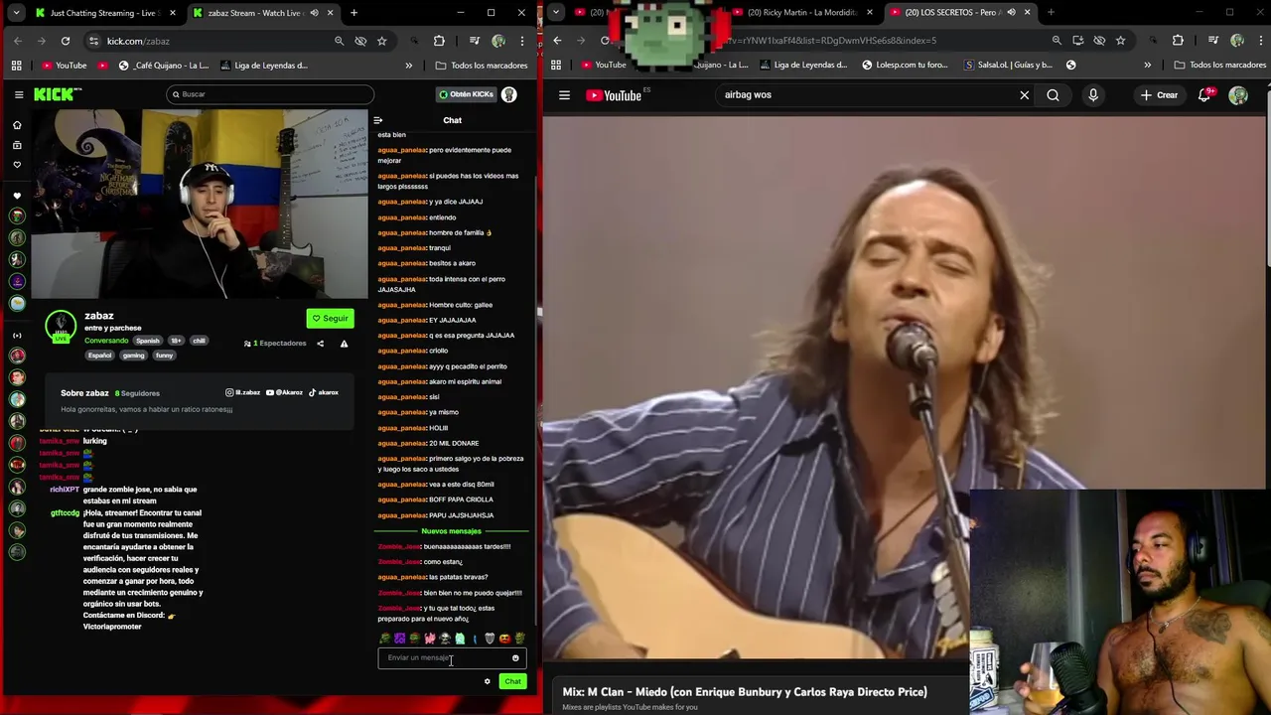Toggle tracking protection eye in YouTube window
The image size is (1271, 715).
click(x=1099, y=41)
